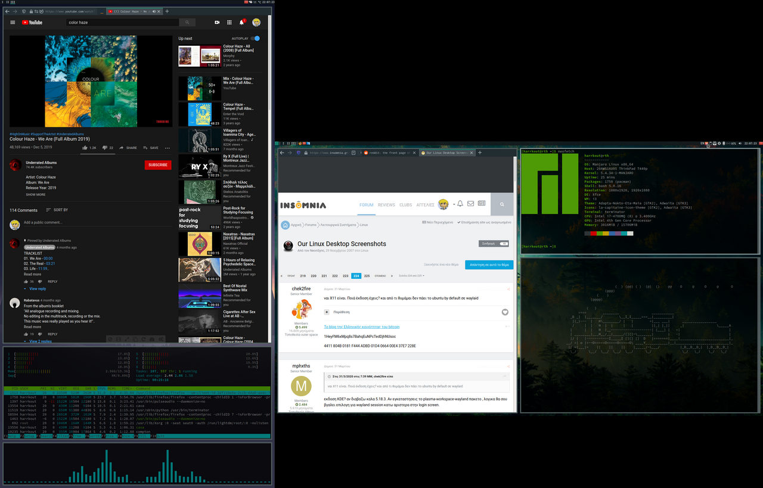Image resolution: width=763 pixels, height=488 pixels.
Task: Click the #UnderratedAlbums hashtag
Action: [x=70, y=134]
